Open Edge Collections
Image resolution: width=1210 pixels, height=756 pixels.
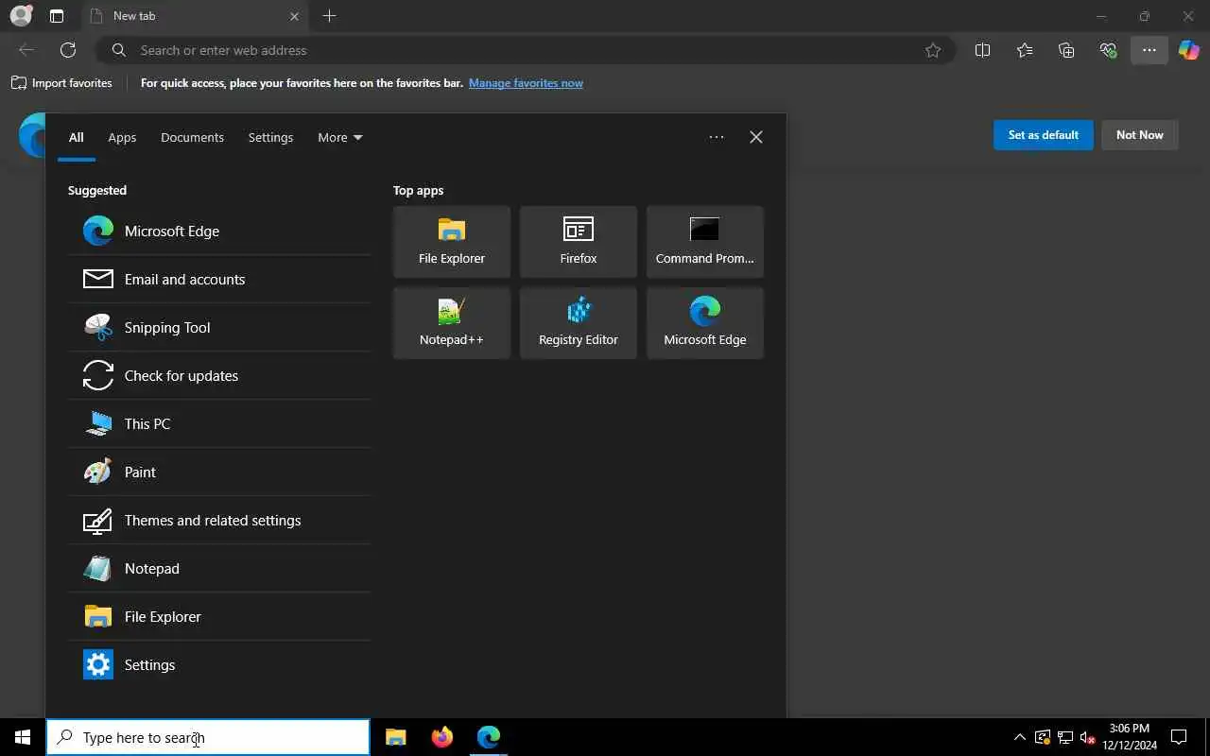[x=1066, y=50]
